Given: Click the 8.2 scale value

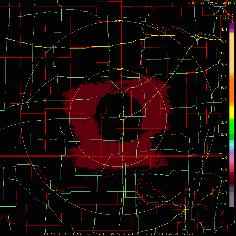Looking at the screenshot, I should tap(224, 53).
